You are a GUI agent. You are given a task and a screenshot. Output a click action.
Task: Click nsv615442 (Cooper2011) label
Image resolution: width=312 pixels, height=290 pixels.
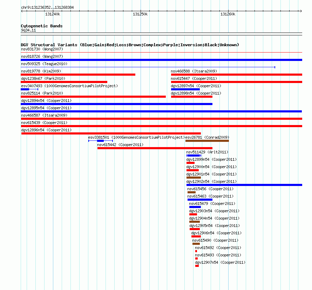pyautogui.click(x=120, y=145)
